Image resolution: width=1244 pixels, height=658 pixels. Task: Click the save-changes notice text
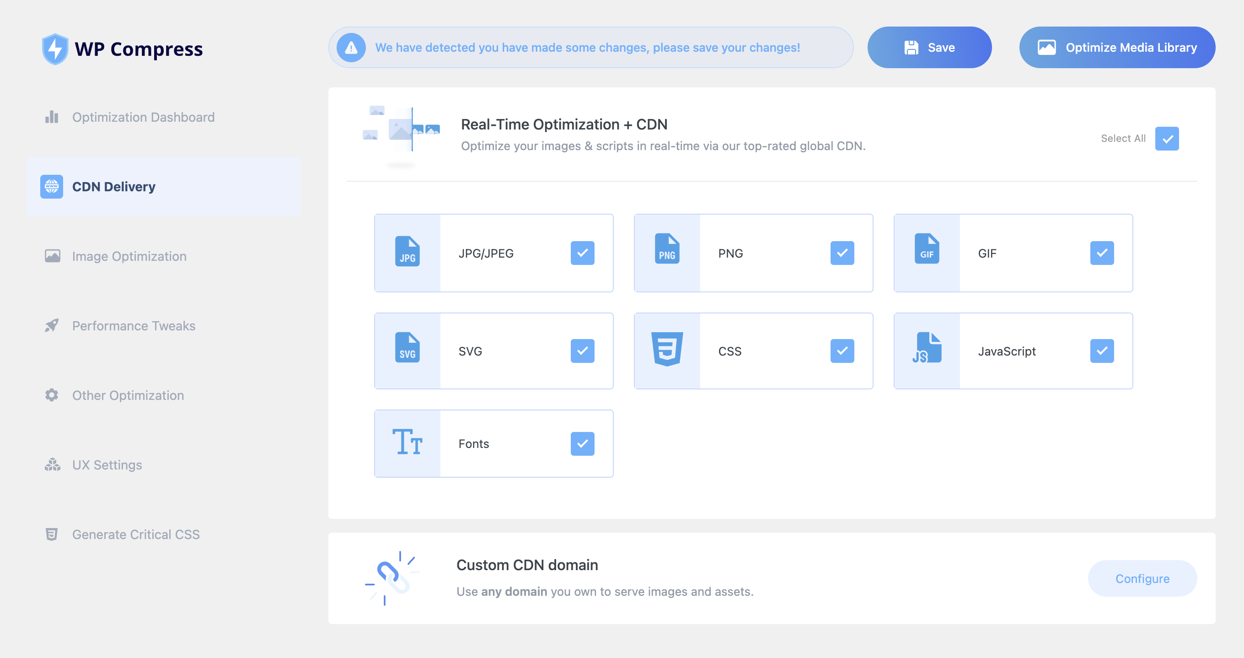tap(588, 47)
